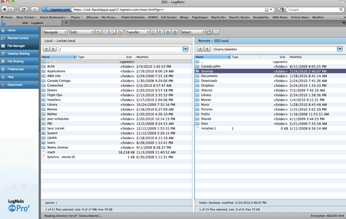The height and width of the screenshot is (219, 346).
Task: Click the create new folder toolbar icon
Action: click(x=99, y=32)
